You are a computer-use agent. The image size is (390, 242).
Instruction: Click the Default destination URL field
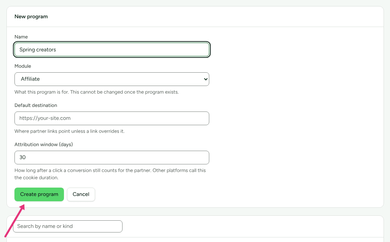112,118
